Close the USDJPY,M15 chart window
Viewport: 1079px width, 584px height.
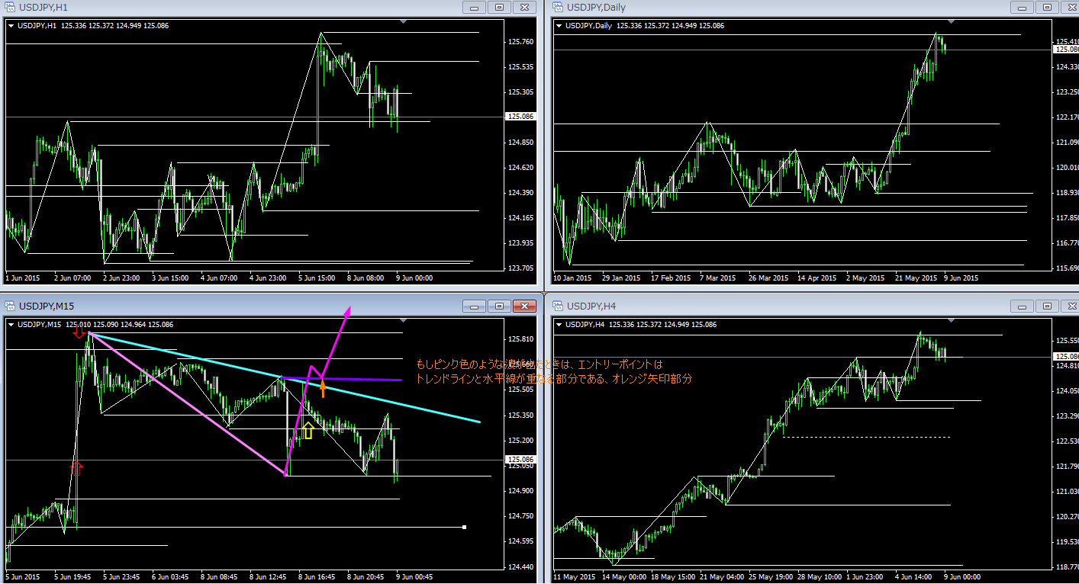pos(523,306)
